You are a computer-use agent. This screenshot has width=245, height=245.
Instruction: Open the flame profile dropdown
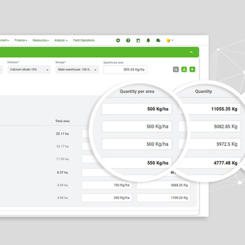click(x=170, y=40)
